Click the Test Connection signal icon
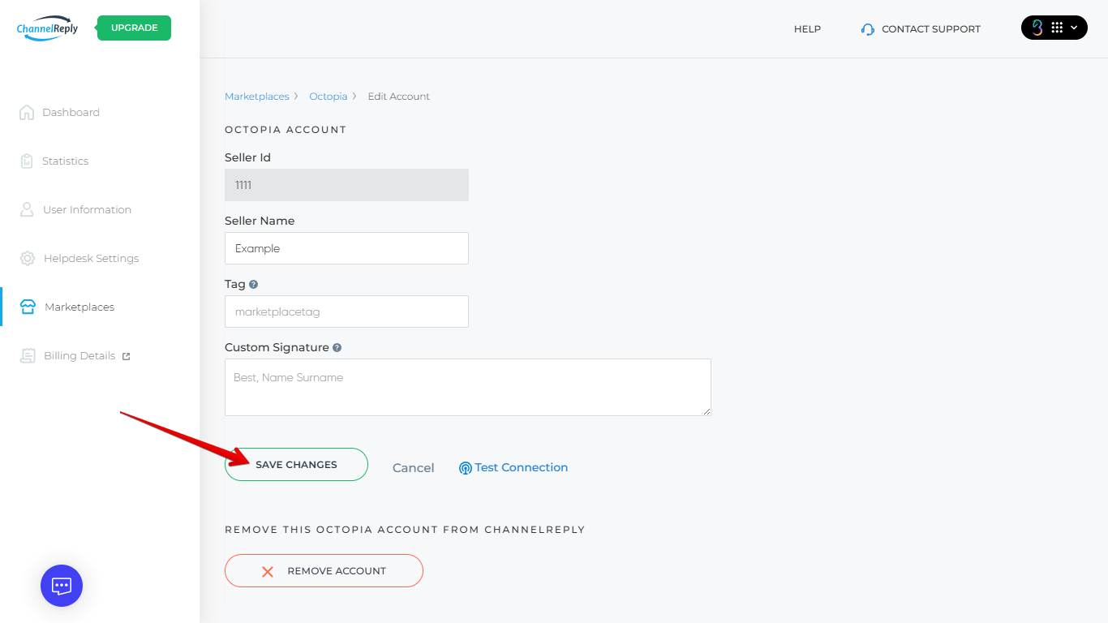Screen dimensions: 1108x623 (466, 468)
